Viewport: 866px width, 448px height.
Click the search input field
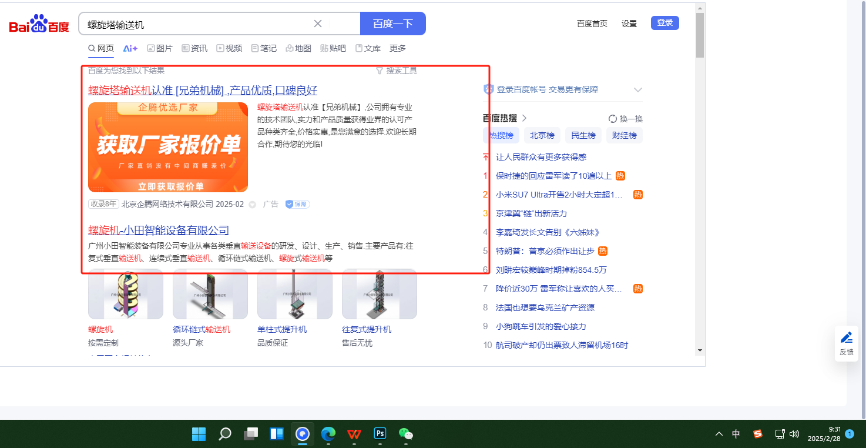[x=197, y=24]
